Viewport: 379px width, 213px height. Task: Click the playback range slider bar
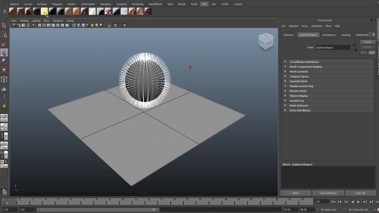(98, 209)
